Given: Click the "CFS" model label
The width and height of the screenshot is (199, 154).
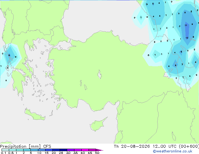Looking at the screenshot, I should [47, 146].
